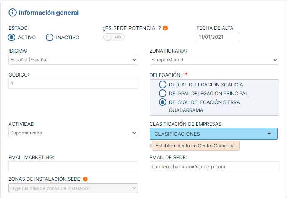Click orange info icon next to sede potencial
This screenshot has width=287, height=198.
click(165, 28)
